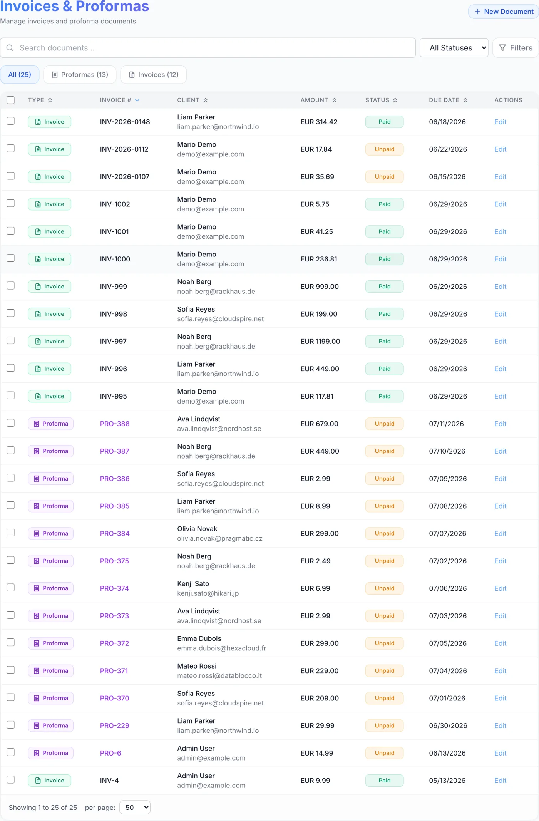Click the New Document button
Image resolution: width=539 pixels, height=821 pixels.
[x=504, y=12]
